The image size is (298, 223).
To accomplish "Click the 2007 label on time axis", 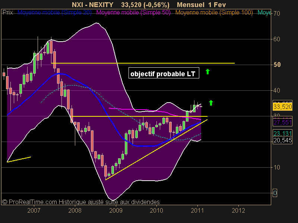I will click(34, 210).
